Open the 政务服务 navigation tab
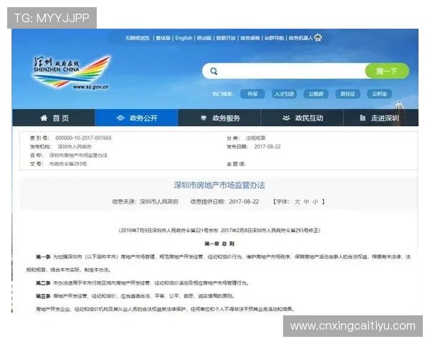Image resolution: width=430 pixels, height=344 pixels. (x=219, y=118)
